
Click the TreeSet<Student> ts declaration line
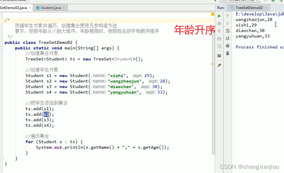[x=84, y=59]
